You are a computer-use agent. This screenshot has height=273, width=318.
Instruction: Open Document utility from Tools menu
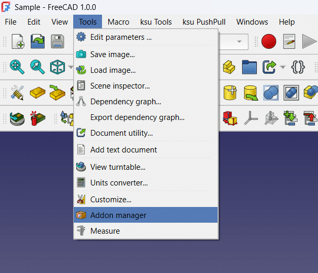pos(146,133)
